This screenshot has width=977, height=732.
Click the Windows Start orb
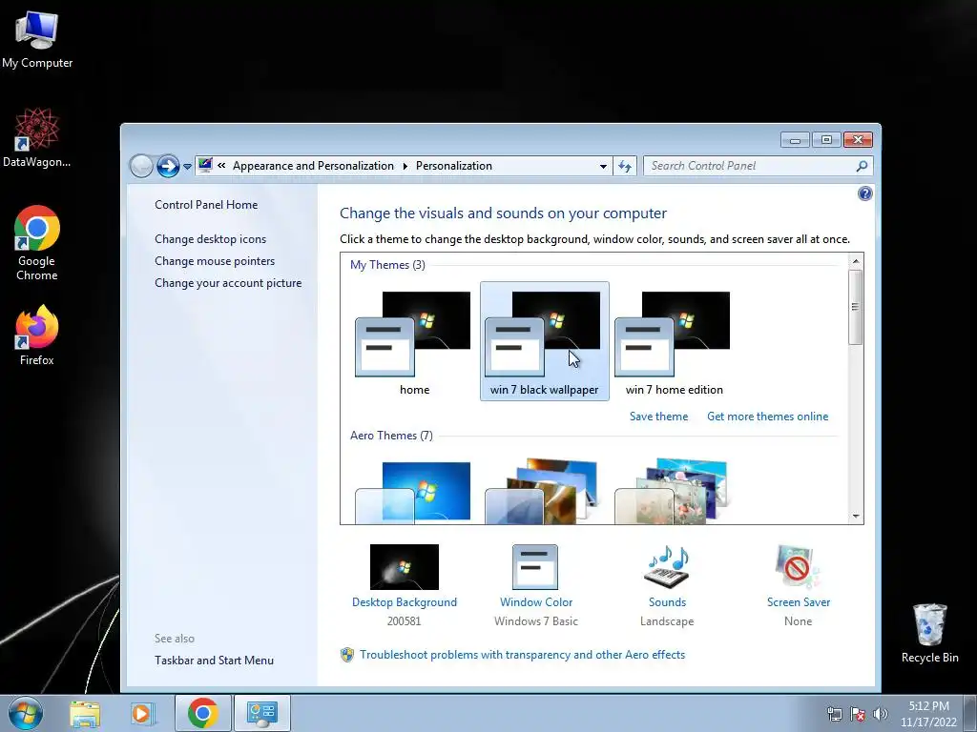point(26,713)
